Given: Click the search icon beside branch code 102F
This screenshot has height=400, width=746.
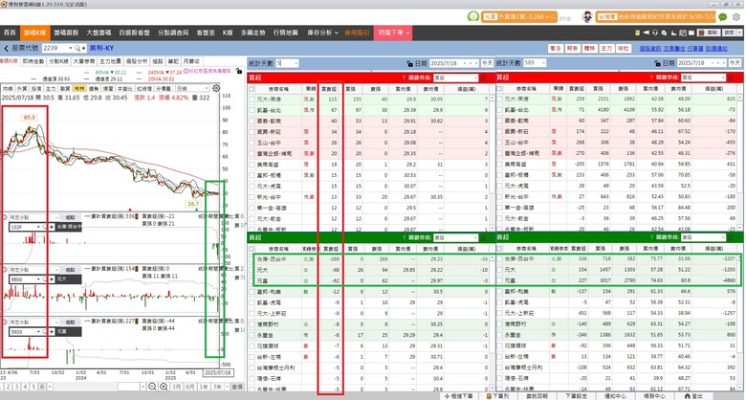Looking at the screenshot, I should [45, 227].
